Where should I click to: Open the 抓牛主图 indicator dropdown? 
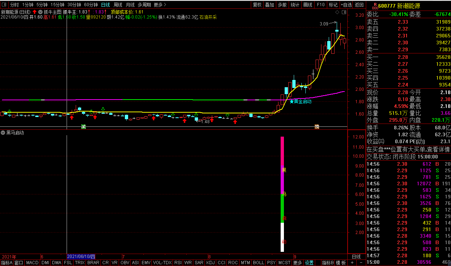coord(40,12)
